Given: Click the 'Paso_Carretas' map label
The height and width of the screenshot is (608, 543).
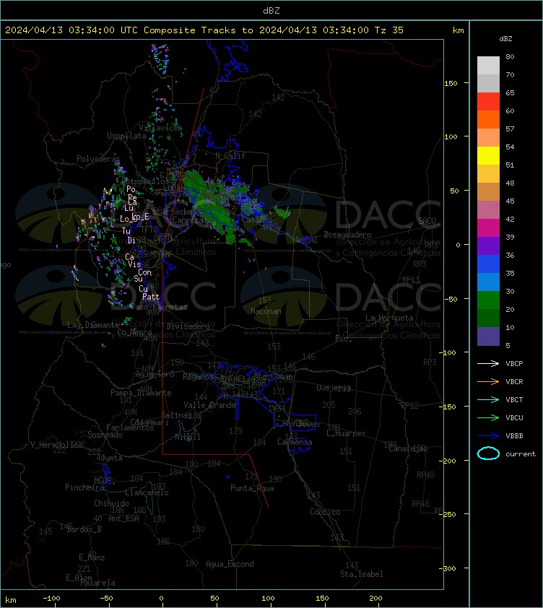Looking at the screenshot, I should (159, 307).
